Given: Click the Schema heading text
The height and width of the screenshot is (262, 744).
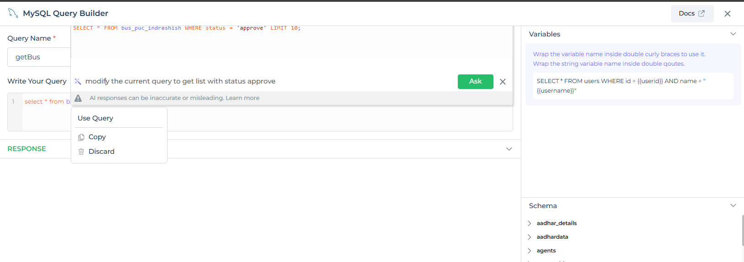Looking at the screenshot, I should [x=543, y=206].
